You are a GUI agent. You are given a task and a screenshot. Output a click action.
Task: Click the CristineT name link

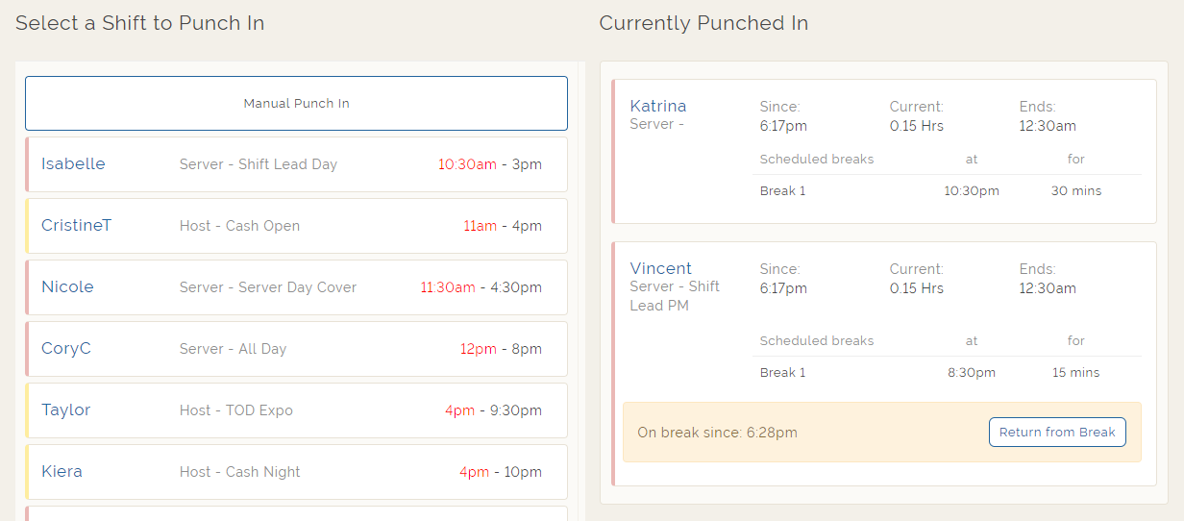coord(76,226)
